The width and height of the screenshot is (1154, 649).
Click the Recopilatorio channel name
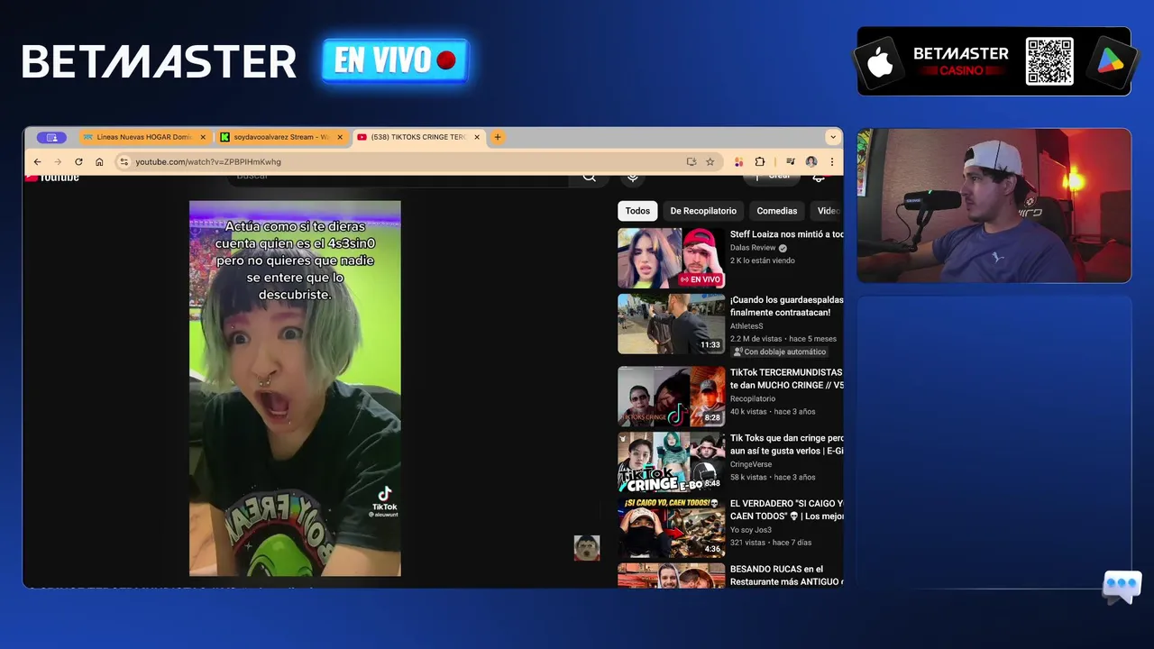pyautogui.click(x=753, y=398)
